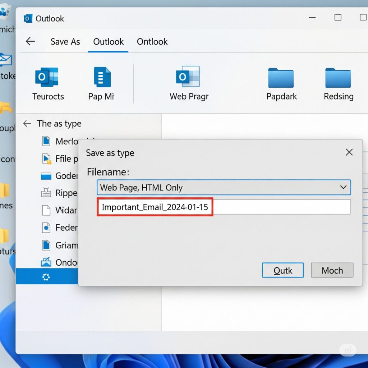Screen dimensions: 368x368
Task: Click the Rippe certificate icon
Action: point(46,193)
